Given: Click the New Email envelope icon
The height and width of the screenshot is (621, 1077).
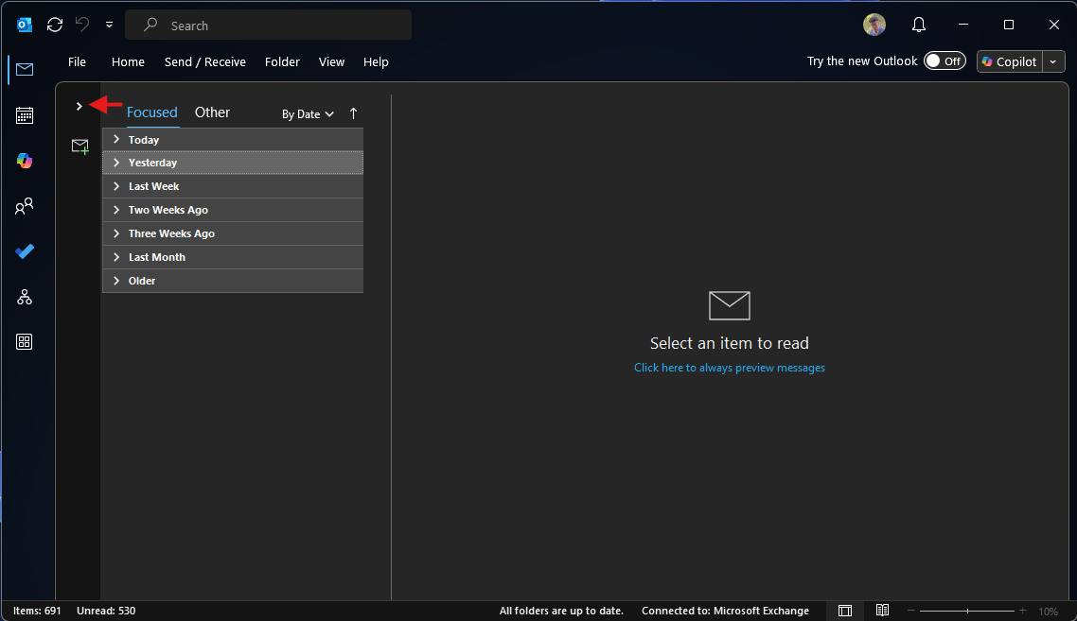Looking at the screenshot, I should (80, 147).
